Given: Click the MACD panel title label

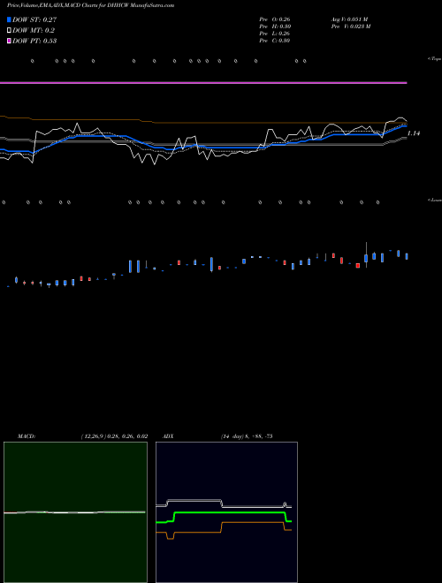Looking at the screenshot, I should pos(27,436).
